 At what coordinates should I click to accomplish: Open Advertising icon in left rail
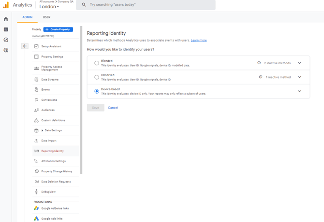click(6, 50)
